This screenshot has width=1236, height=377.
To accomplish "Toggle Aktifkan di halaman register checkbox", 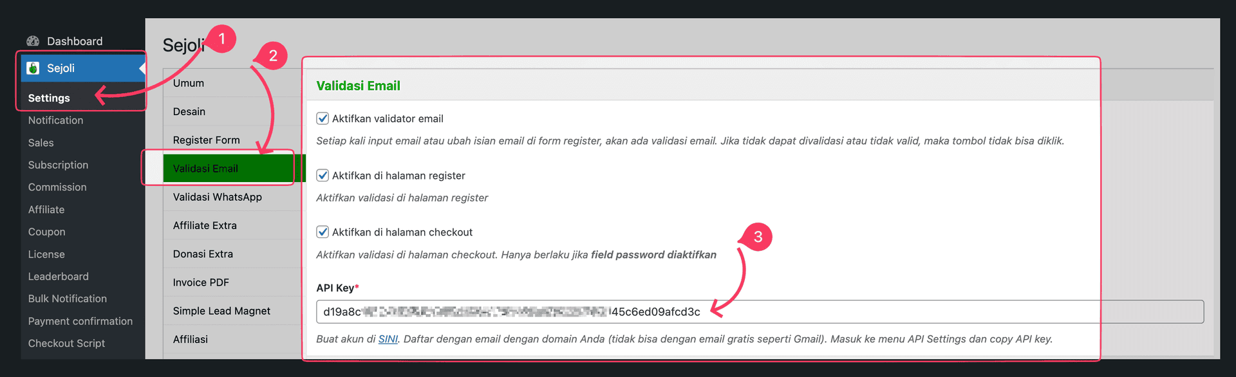I will click(323, 176).
